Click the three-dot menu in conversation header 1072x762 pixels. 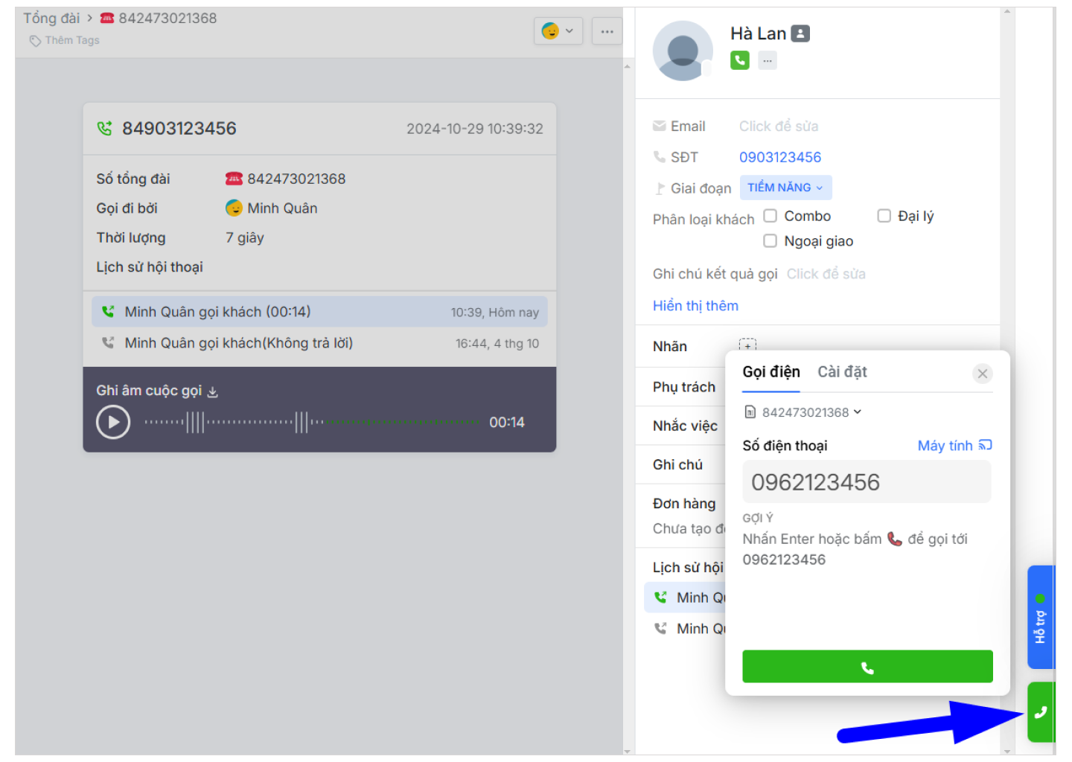pos(607,31)
